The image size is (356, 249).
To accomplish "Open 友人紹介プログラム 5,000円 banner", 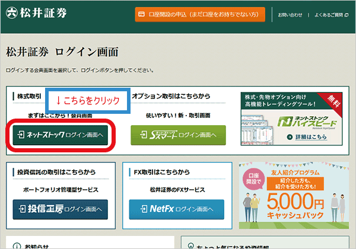I will coord(294,195).
